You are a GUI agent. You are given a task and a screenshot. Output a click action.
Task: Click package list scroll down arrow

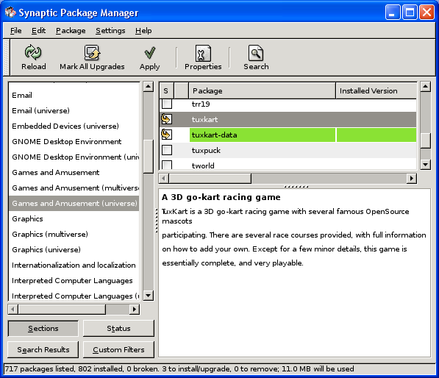tap(425, 164)
